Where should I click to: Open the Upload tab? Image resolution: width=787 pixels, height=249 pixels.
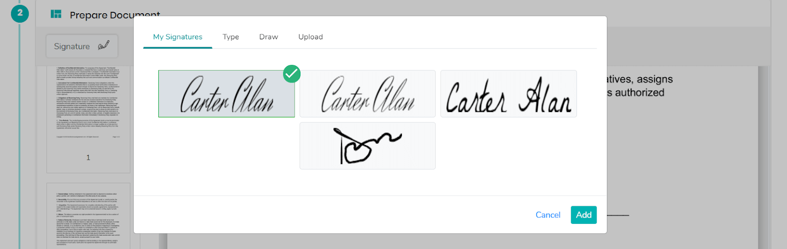pyautogui.click(x=310, y=37)
